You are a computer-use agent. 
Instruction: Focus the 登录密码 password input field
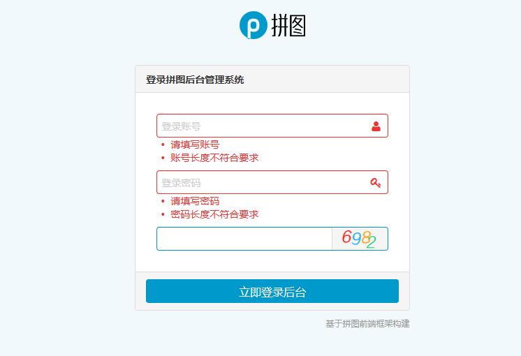(x=272, y=182)
